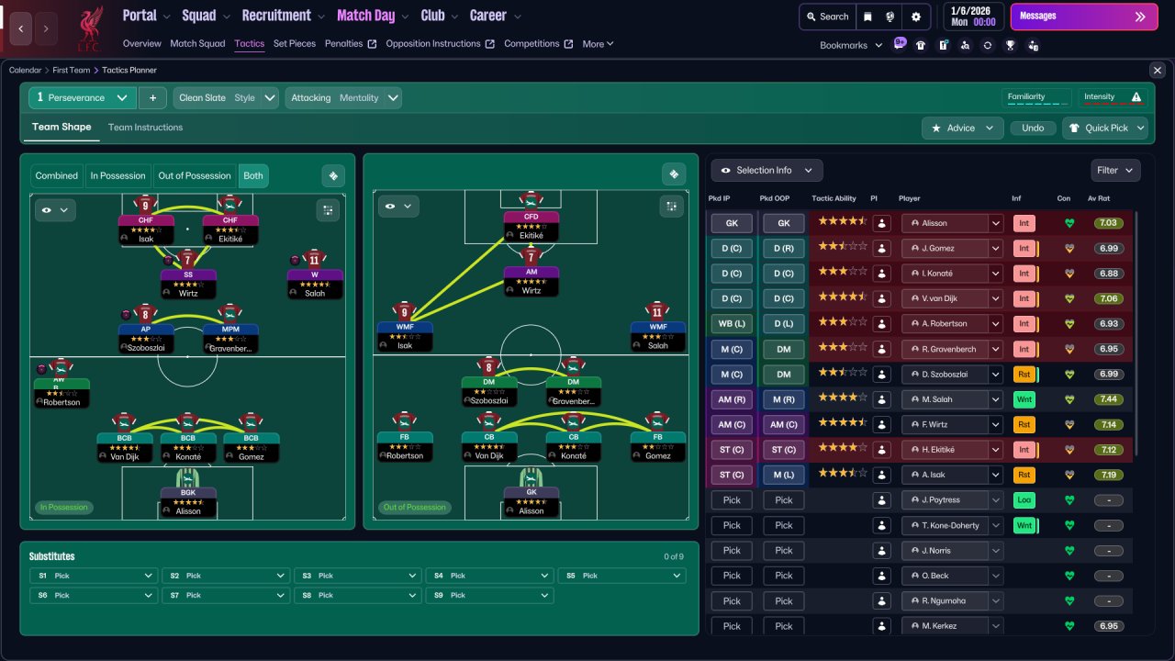Open the settings gear in the top bar

coord(916,17)
